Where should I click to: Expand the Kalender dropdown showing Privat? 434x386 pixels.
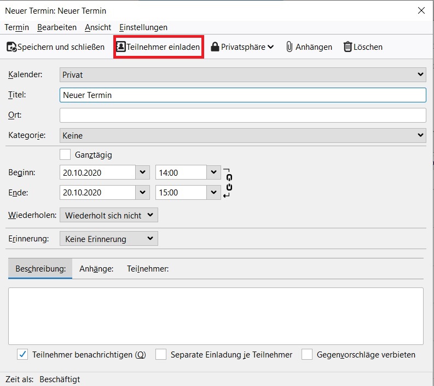[243, 75]
